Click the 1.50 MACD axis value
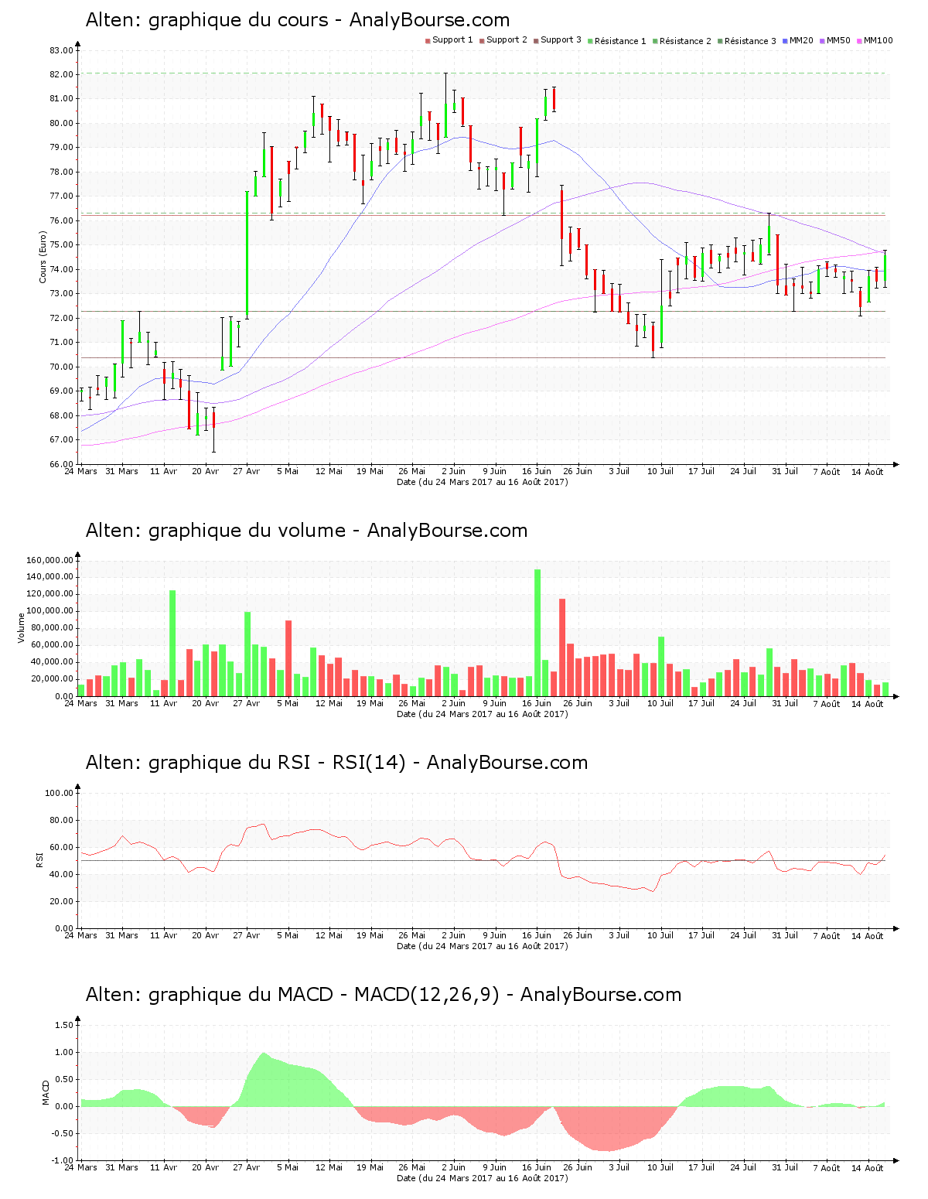The image size is (928, 1199). coord(64,1025)
